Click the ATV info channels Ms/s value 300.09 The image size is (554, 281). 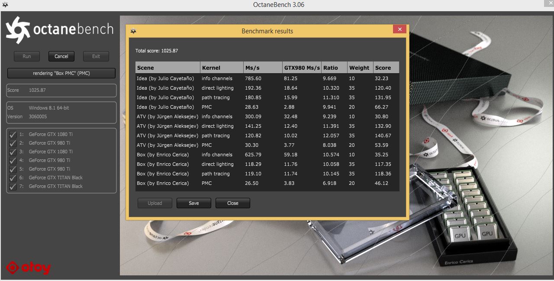[x=253, y=116]
